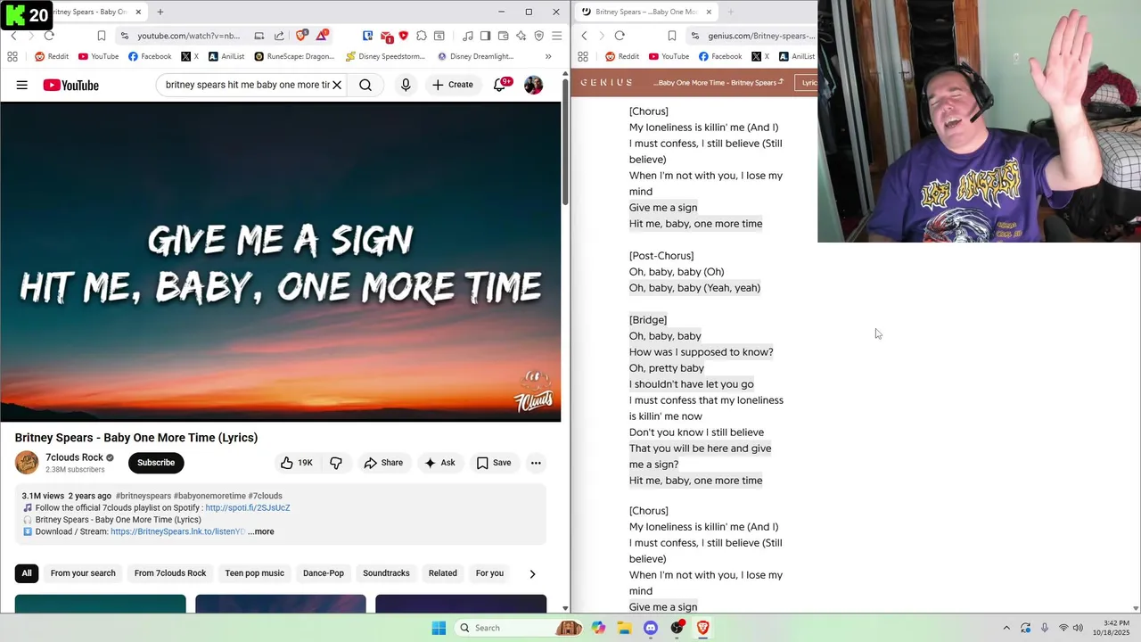Select the All filter chip

pos(27,573)
